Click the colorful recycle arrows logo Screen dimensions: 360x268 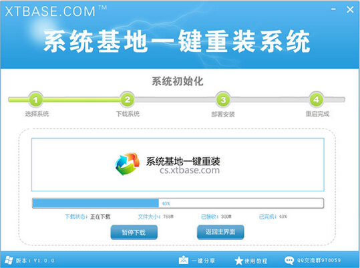[x=127, y=164]
